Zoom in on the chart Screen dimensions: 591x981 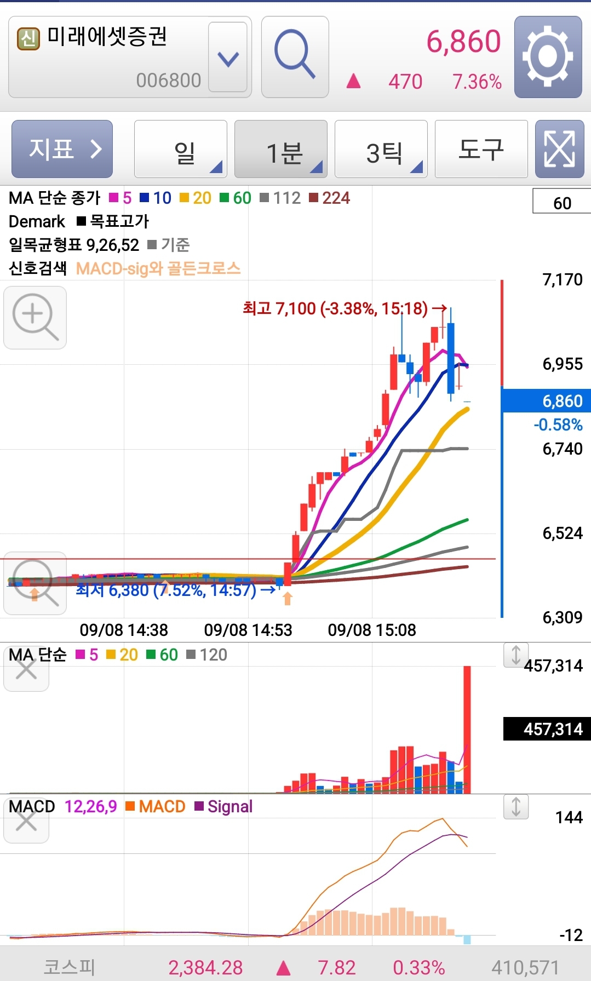[x=35, y=318]
